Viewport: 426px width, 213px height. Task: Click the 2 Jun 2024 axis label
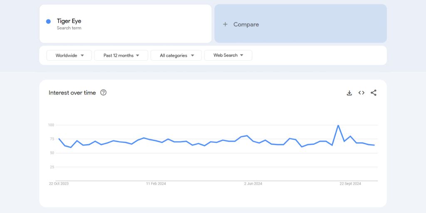pos(253,183)
